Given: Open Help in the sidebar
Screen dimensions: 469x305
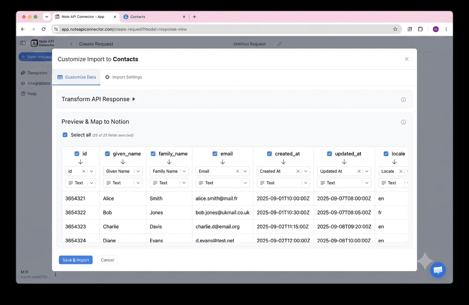Looking at the screenshot, I should (x=29, y=93).
